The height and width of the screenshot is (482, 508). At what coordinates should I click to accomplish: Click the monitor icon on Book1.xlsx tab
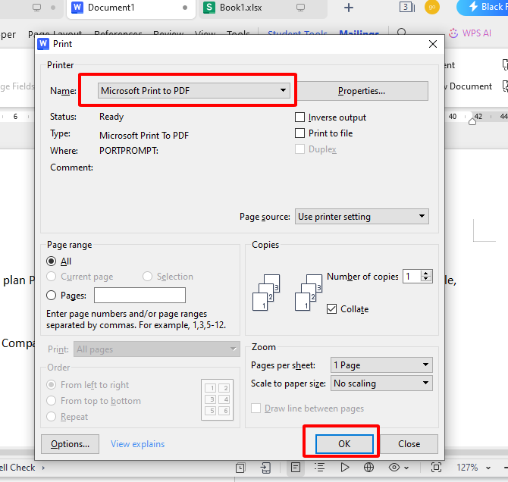point(300,8)
